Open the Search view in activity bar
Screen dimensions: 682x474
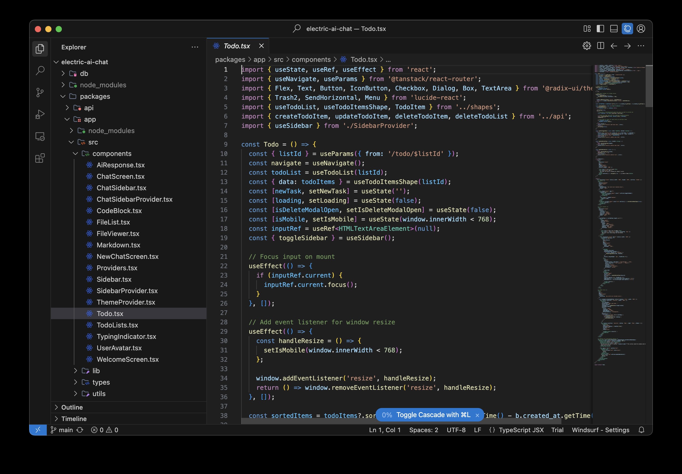pos(40,71)
